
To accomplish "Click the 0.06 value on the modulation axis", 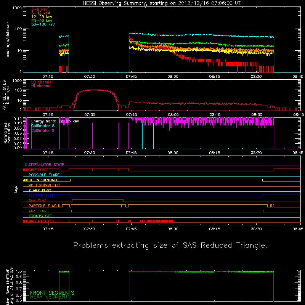I will click(18, 133).
